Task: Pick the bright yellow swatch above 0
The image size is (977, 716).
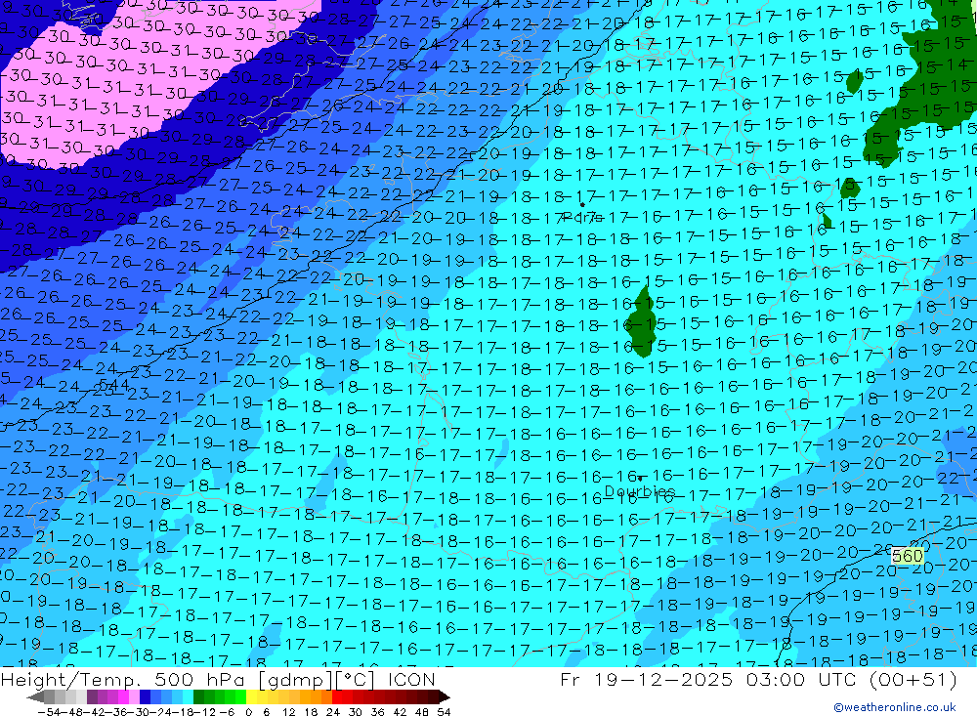Action: [x=251, y=696]
